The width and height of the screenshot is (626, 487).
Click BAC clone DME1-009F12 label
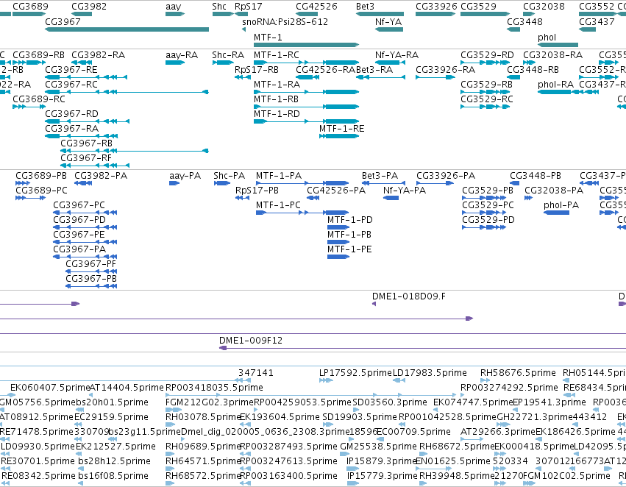tap(251, 341)
